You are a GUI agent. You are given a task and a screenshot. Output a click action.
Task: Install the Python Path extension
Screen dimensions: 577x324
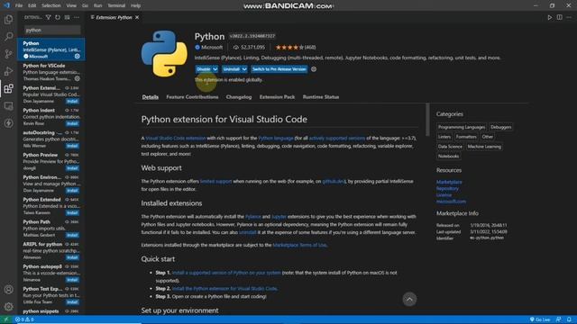click(x=72, y=235)
